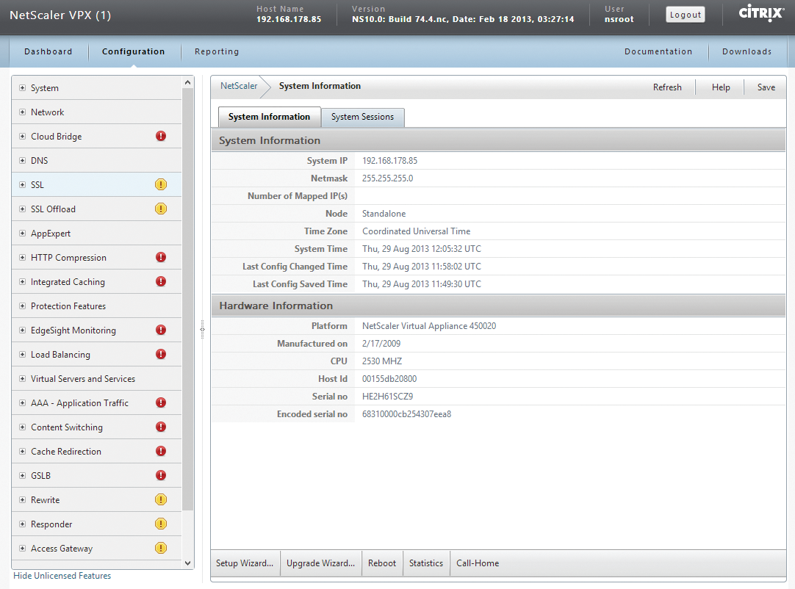Click Refresh in the page toolbar

667,87
